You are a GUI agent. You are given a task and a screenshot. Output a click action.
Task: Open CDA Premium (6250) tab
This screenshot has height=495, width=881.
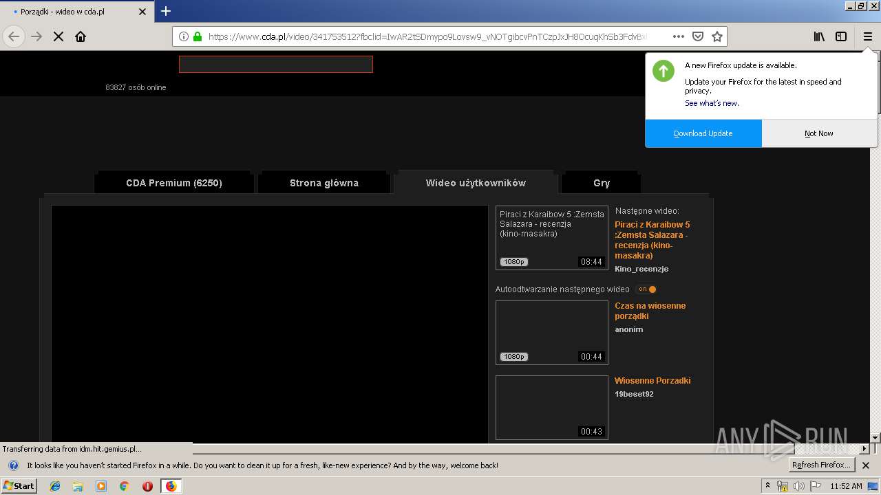coord(174,183)
